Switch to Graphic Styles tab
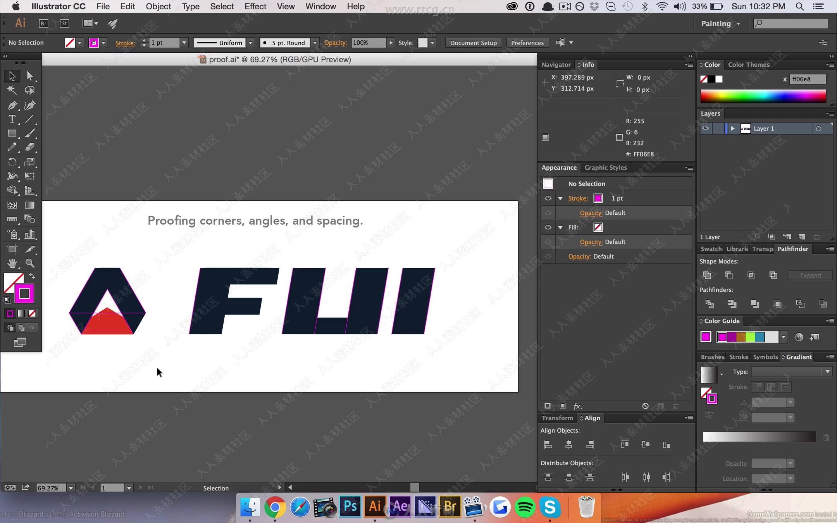837x523 pixels. (x=605, y=167)
